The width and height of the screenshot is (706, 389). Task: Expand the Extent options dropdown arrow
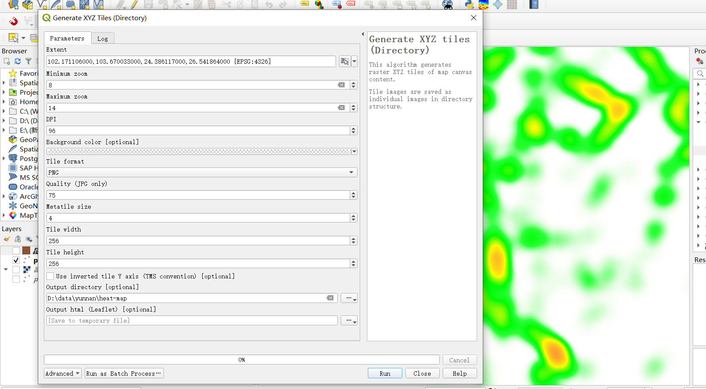pyautogui.click(x=354, y=61)
